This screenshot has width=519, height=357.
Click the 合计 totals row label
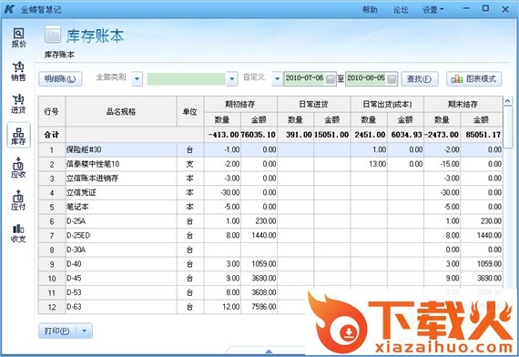pyautogui.click(x=52, y=135)
